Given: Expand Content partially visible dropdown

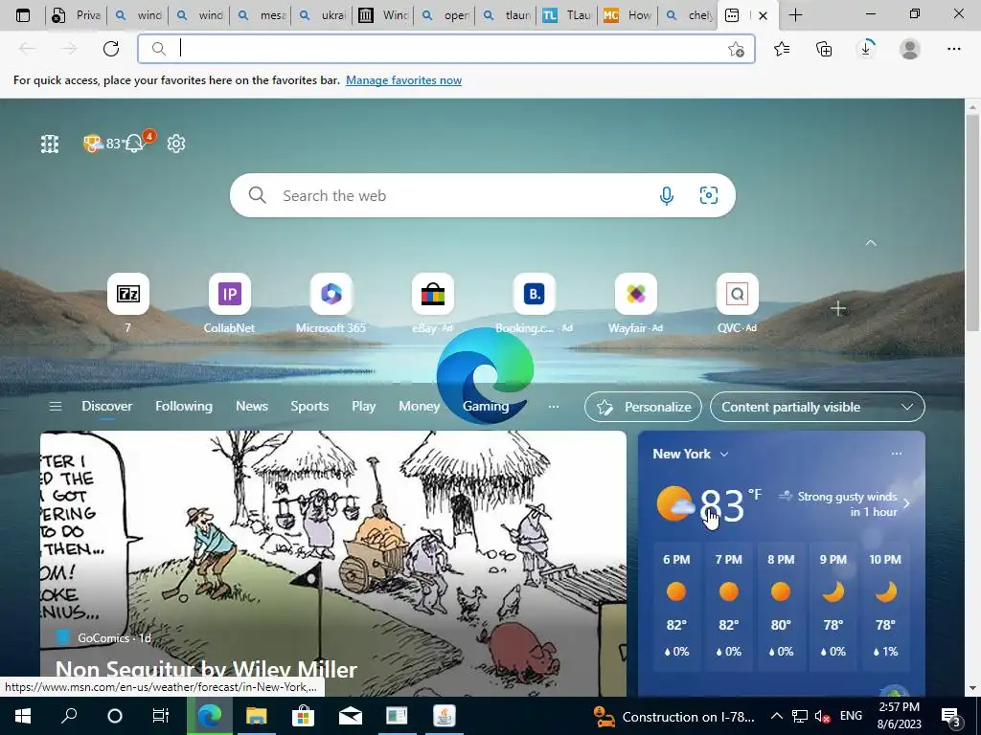Looking at the screenshot, I should [817, 407].
